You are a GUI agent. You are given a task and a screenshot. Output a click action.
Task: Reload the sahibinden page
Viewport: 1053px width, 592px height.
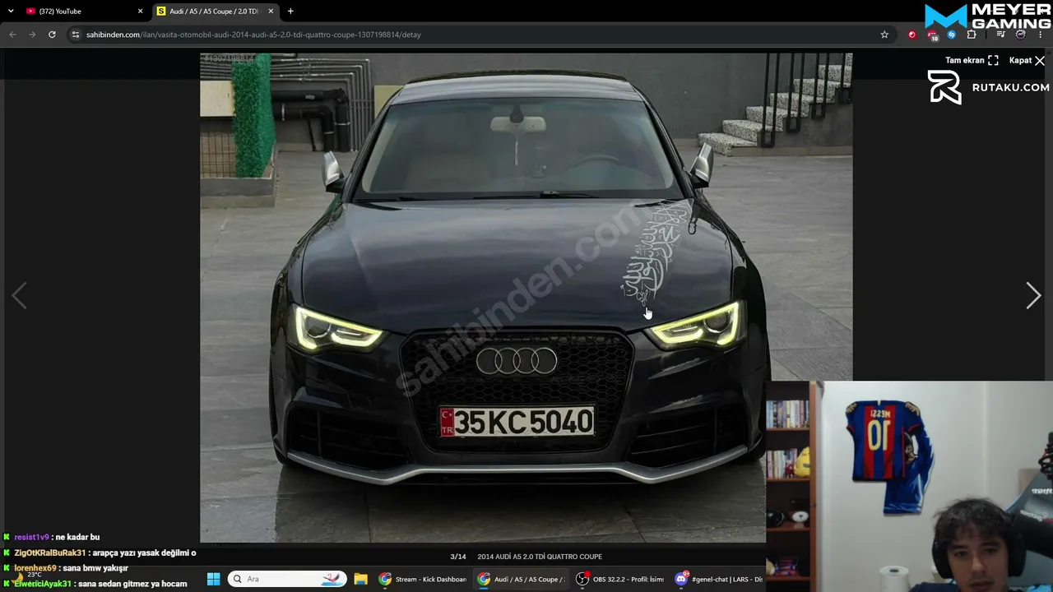52,35
